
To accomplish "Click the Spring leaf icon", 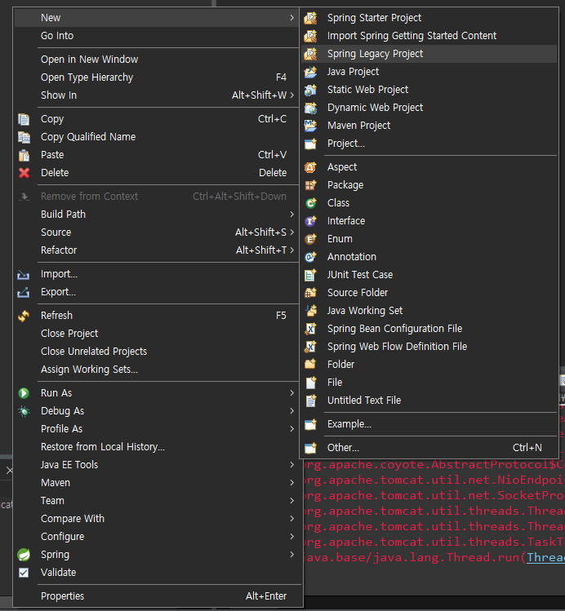I will [24, 555].
